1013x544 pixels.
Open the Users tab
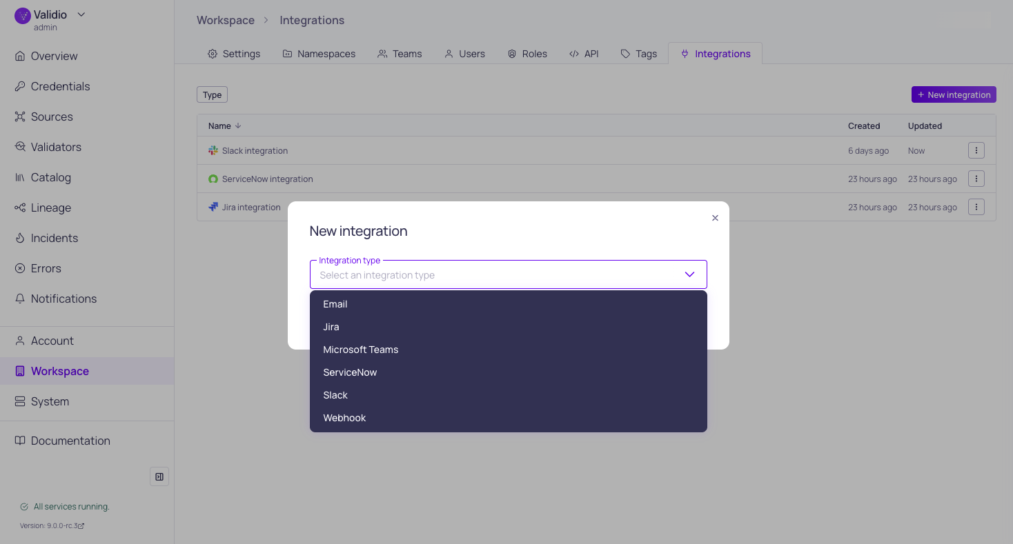464,54
